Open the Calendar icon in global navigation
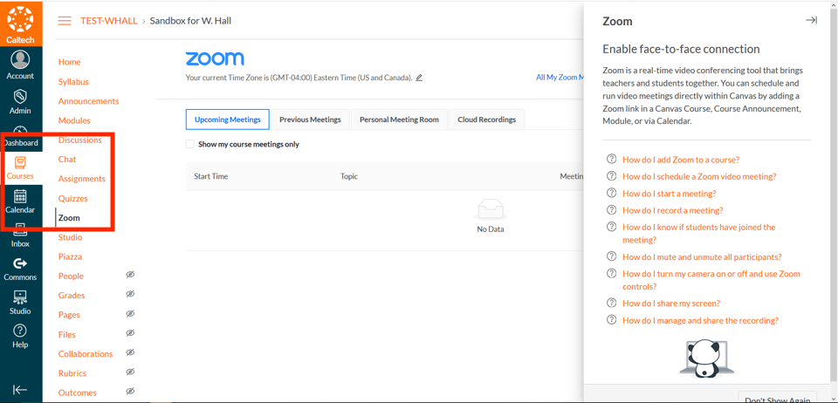 pyautogui.click(x=20, y=198)
